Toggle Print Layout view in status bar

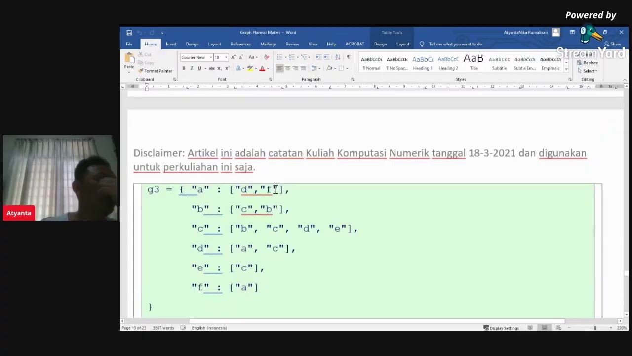point(544,328)
